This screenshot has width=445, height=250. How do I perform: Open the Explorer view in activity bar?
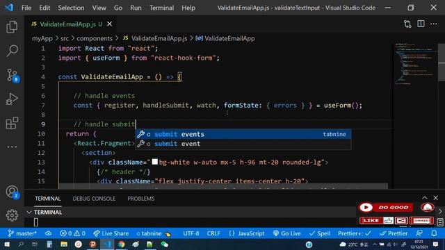[12, 26]
